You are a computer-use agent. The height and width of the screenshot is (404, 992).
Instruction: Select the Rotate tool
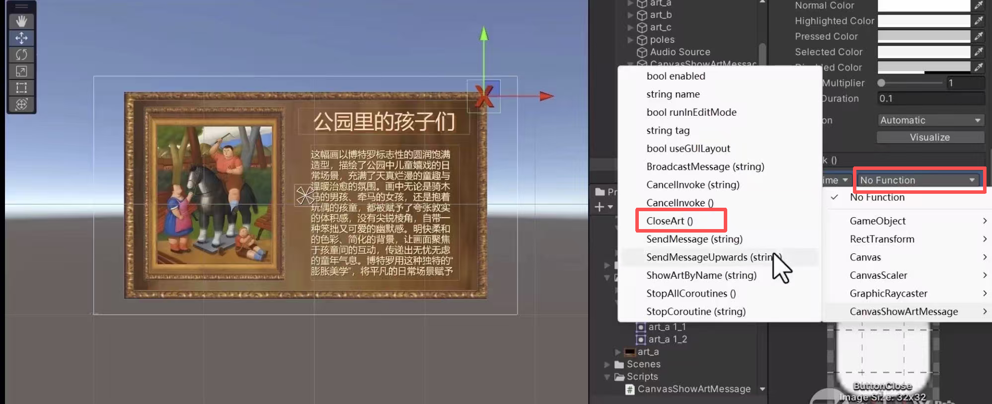21,54
